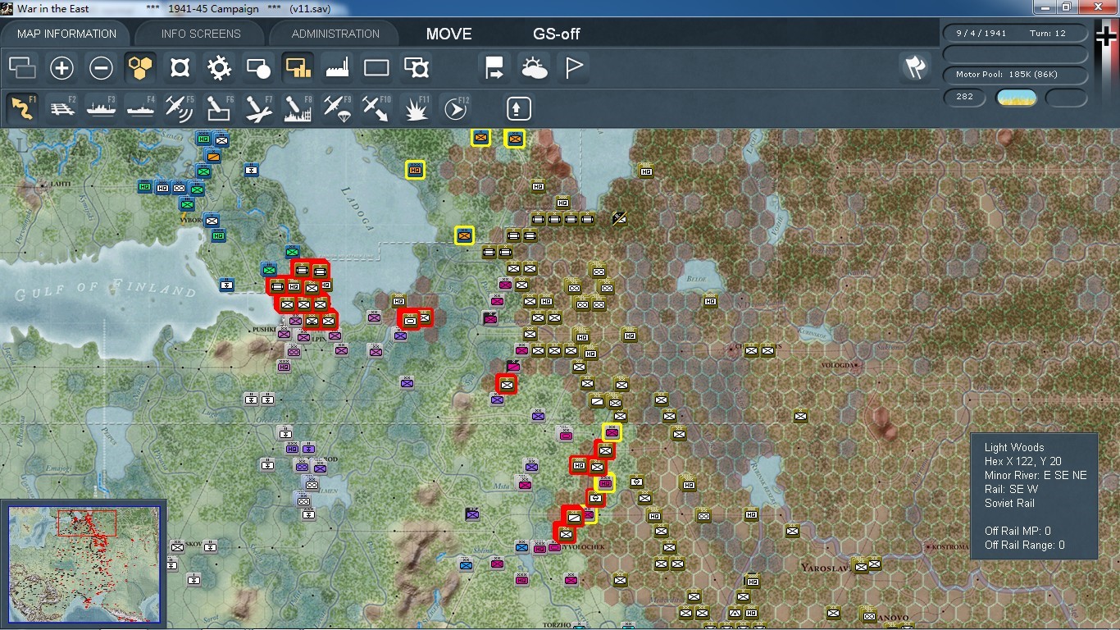Click the boxed up-arrow toolbar button

pyautogui.click(x=518, y=108)
